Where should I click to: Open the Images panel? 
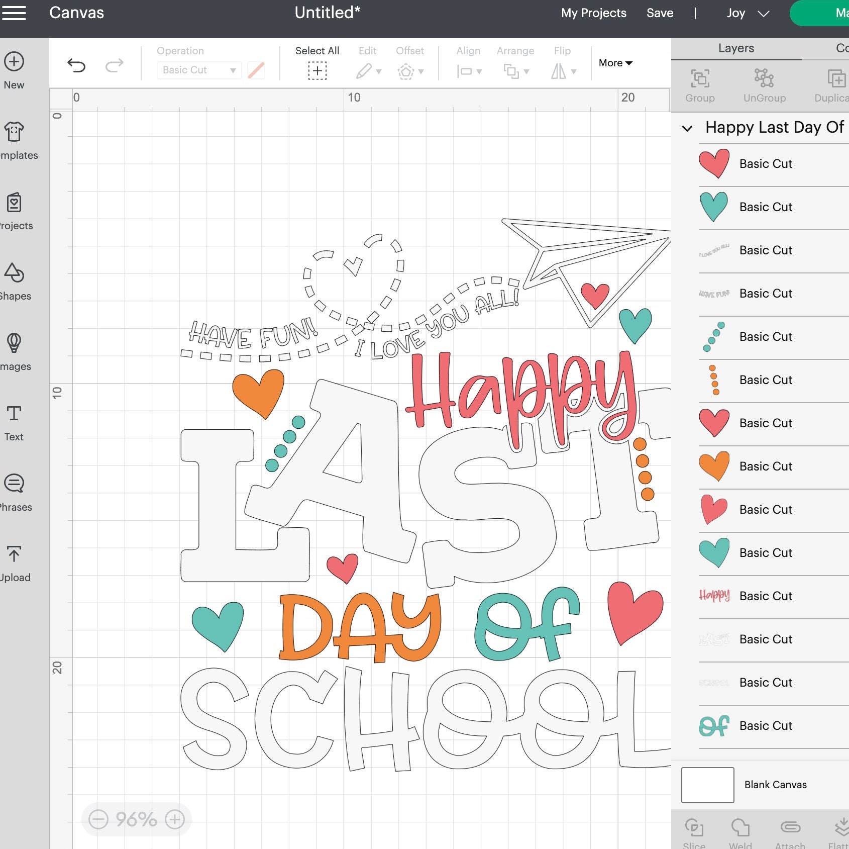click(x=15, y=351)
